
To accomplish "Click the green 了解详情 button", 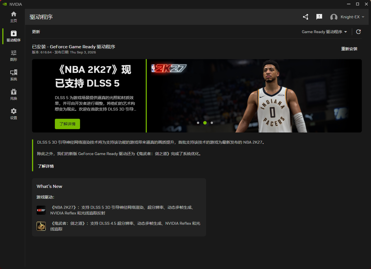I will tap(67, 124).
